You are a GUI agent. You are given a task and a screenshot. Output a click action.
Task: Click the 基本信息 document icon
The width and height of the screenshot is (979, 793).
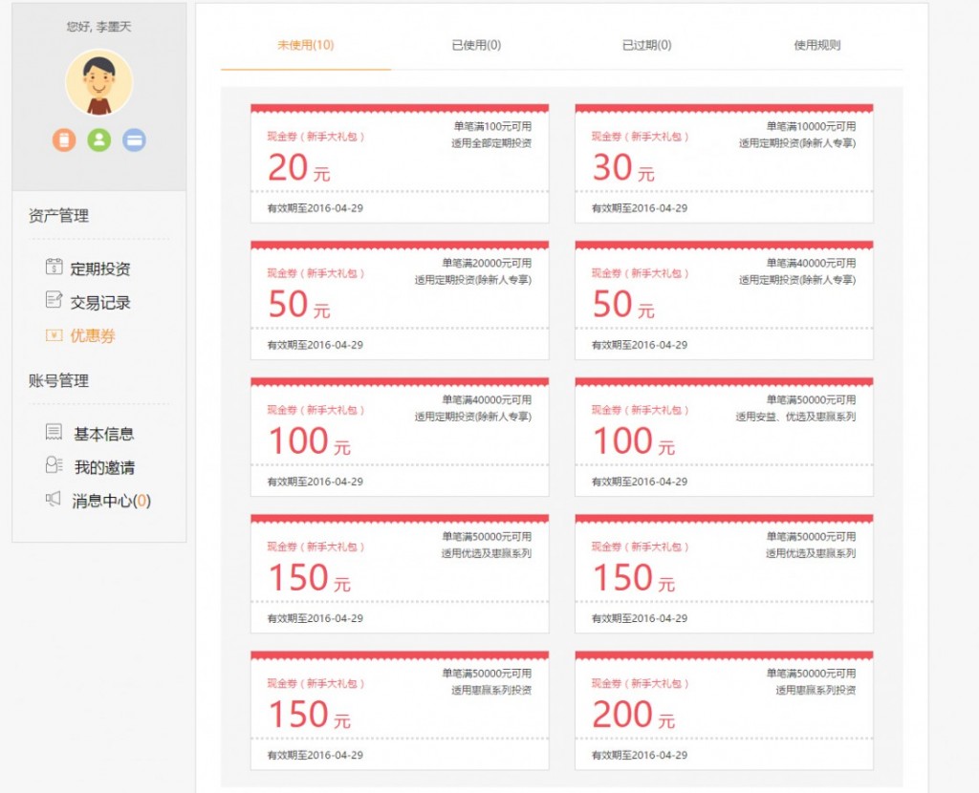coord(54,433)
